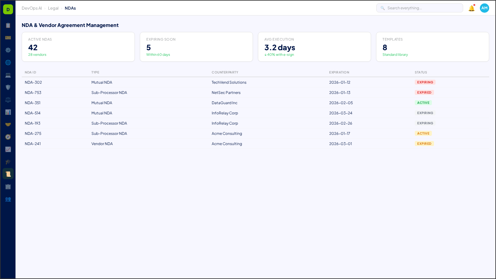Navigate to DevOps AI breadcrumb link
This screenshot has height=279, width=496.
point(32,8)
